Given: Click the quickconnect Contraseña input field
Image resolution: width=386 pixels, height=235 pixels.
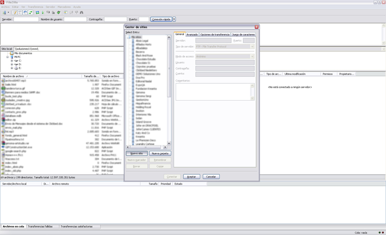Looking at the screenshot, I should (115, 19).
